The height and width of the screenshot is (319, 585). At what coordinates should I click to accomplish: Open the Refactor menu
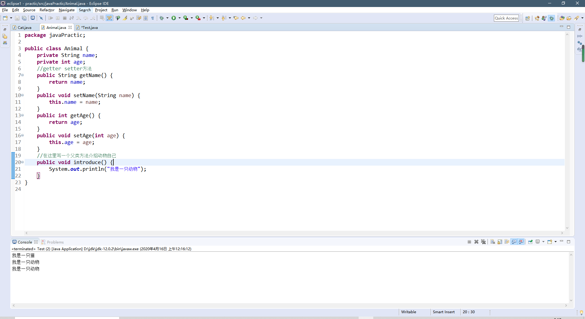point(47,10)
